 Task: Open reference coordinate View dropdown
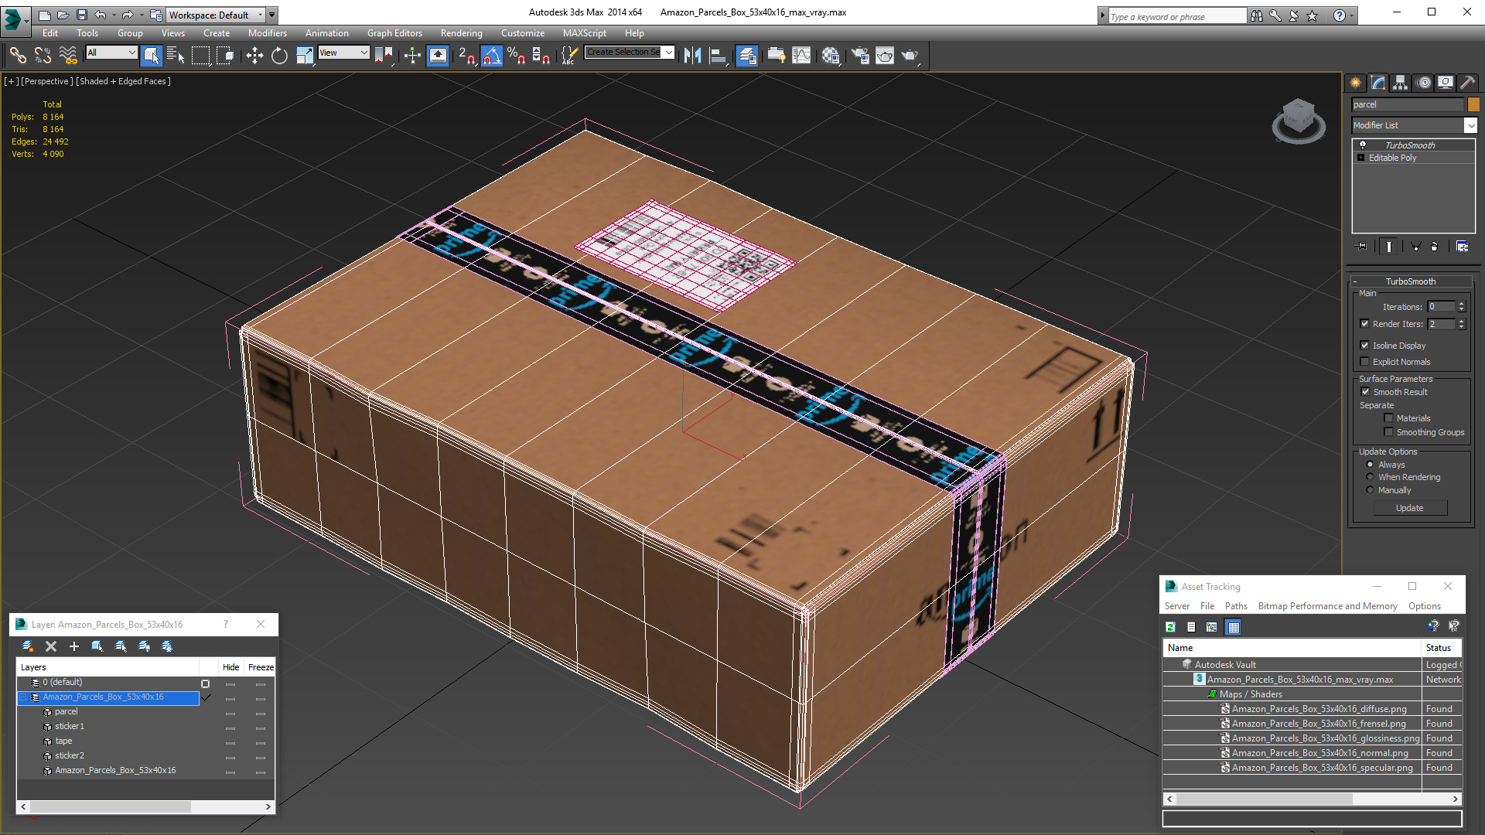point(343,53)
